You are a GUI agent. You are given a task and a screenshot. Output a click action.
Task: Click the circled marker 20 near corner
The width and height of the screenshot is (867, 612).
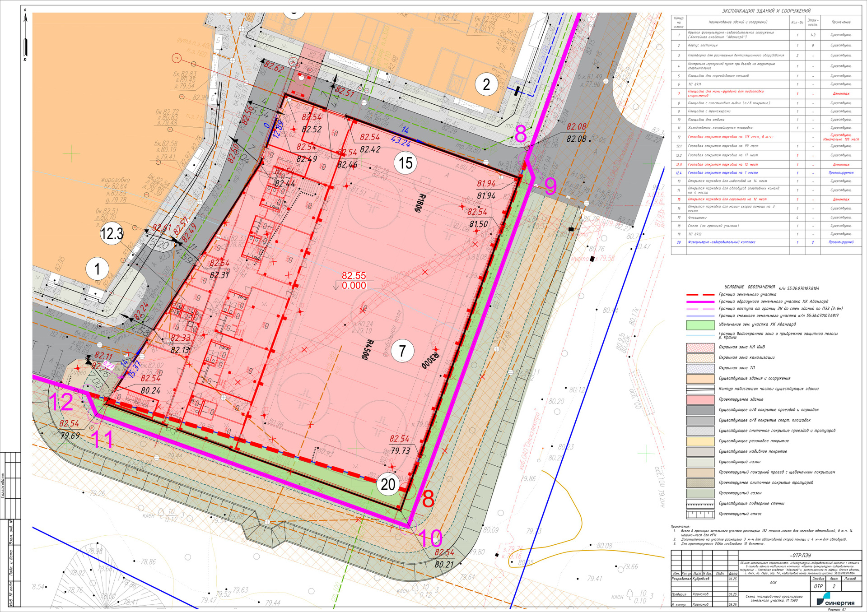point(388,484)
